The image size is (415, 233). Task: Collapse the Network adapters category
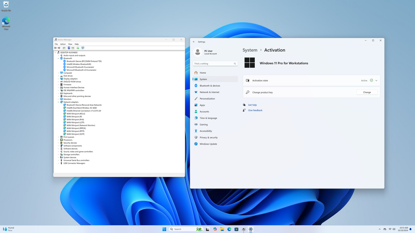pyautogui.click(x=58, y=102)
